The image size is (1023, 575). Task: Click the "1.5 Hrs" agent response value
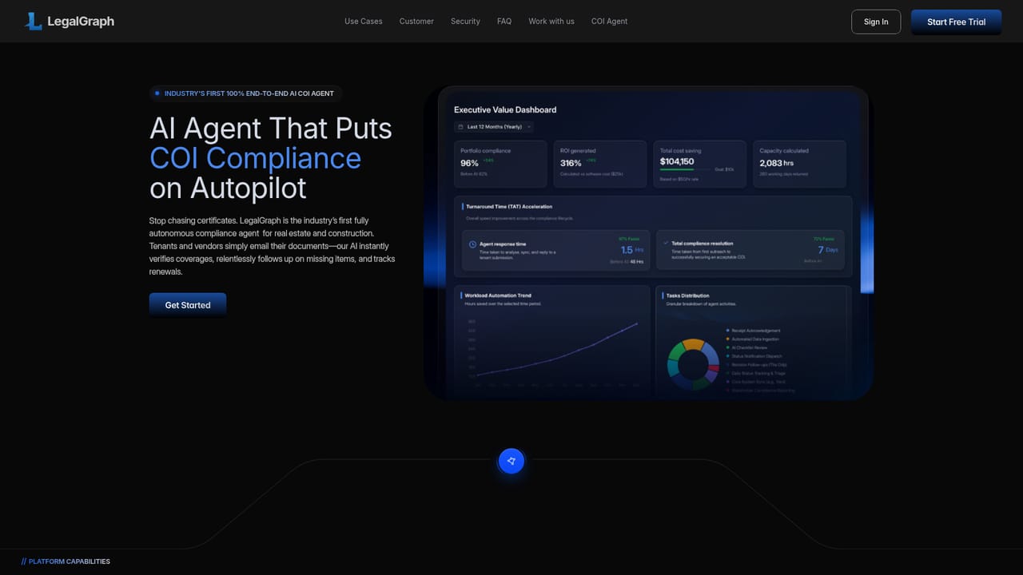631,250
